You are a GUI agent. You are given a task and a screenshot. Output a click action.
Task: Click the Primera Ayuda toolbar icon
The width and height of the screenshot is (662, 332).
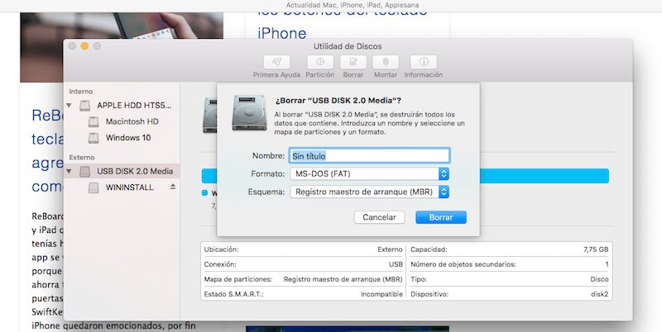tap(276, 63)
